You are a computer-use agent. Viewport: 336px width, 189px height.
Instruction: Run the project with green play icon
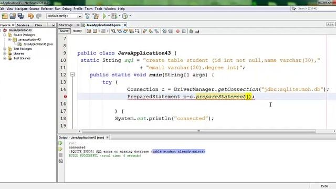pos(104,16)
